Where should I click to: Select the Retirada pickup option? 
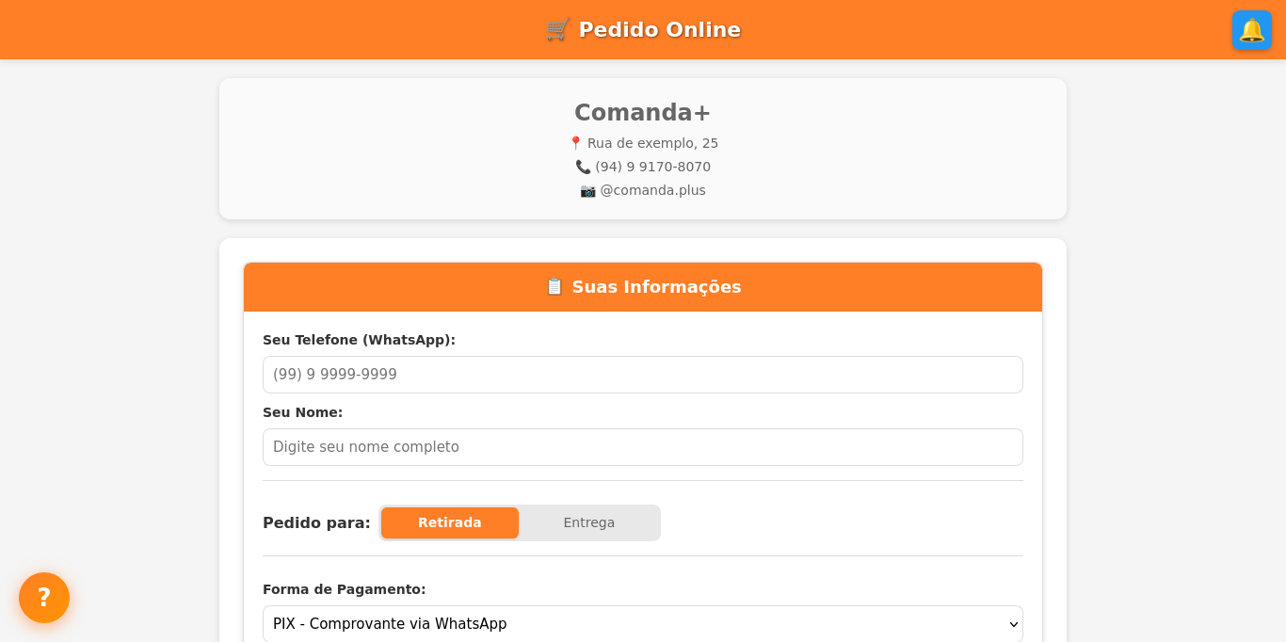pyautogui.click(x=450, y=522)
